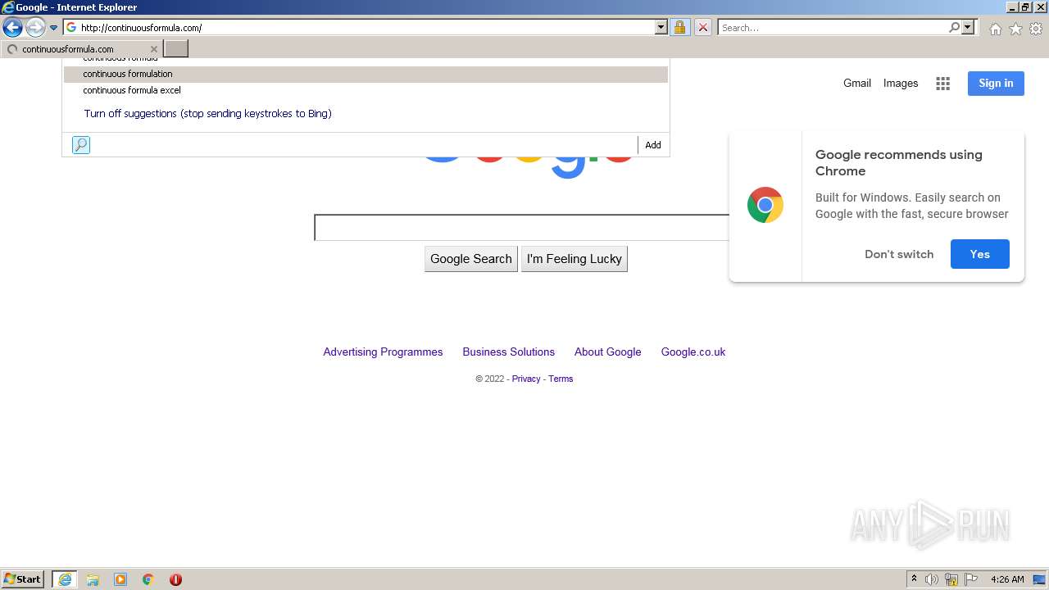
Task: Click the IE search box
Action: pyautogui.click(x=832, y=28)
